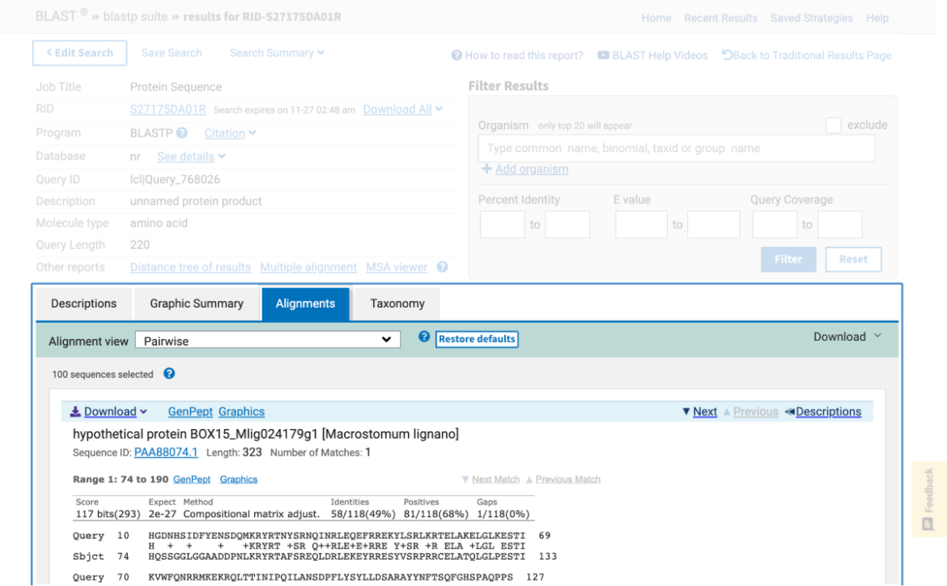This screenshot has width=947, height=586.
Task: Click help icon beside 100 sequences selected
Action: [169, 374]
